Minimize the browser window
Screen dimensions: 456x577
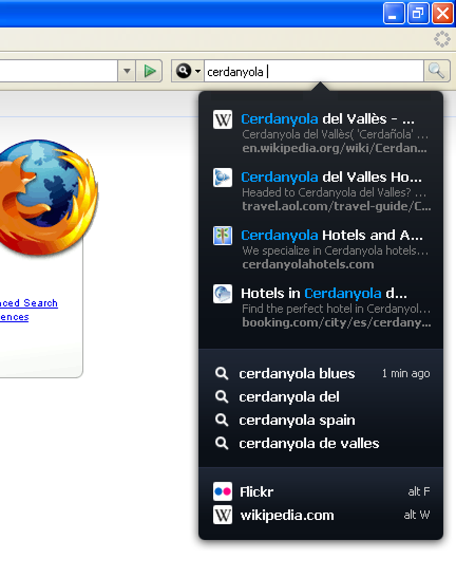(x=394, y=13)
